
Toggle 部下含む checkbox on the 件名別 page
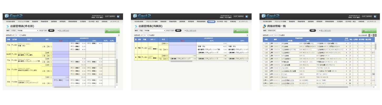[x=40, y=30]
